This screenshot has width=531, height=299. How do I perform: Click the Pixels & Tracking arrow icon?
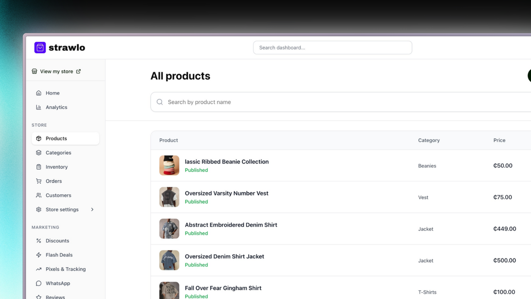[39, 269]
